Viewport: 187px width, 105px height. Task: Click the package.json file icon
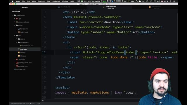click(x=17, y=66)
